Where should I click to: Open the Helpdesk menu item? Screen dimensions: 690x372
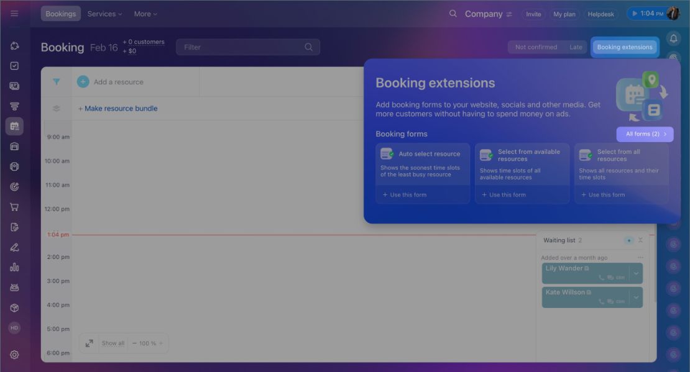pyautogui.click(x=600, y=14)
